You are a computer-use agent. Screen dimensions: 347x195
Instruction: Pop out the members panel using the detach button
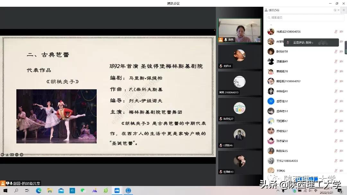pos(335,10)
